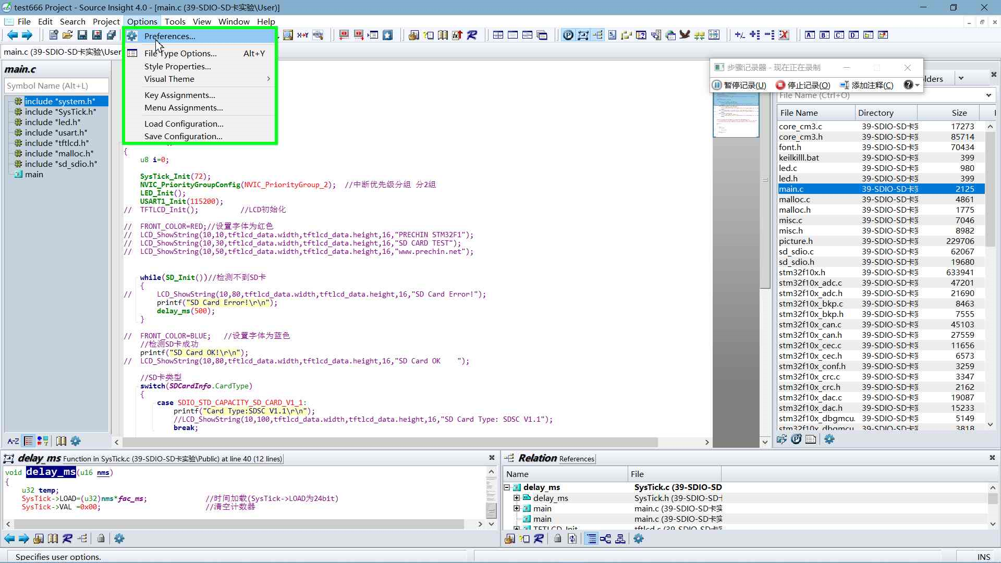Open the Tools menu

pos(175,21)
